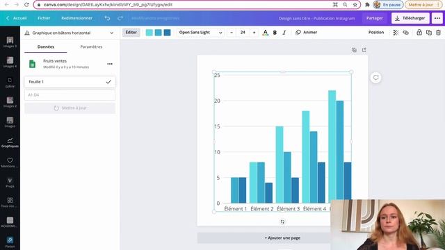Screen dimensions: 445x250
Task: Switch to the Paramètres tab
Action: pyautogui.click(x=91, y=47)
